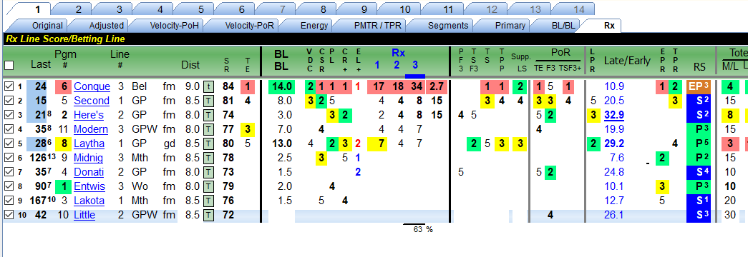This screenshot has width=748, height=257.
Task: Open the Little horse link
Action: tap(84, 215)
